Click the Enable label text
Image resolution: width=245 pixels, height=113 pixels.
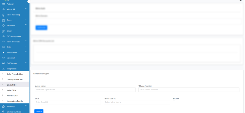coord(176,98)
